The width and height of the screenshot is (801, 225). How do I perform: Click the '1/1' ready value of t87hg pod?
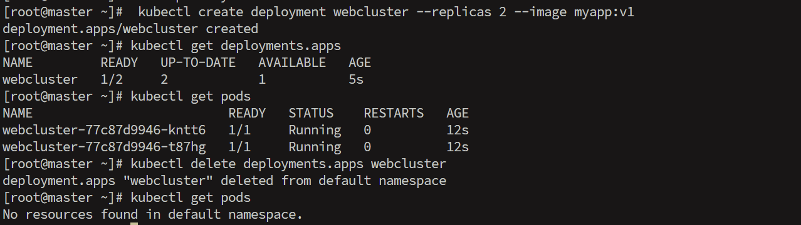click(x=239, y=147)
